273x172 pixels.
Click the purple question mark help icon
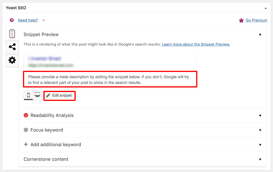click(x=12, y=20)
